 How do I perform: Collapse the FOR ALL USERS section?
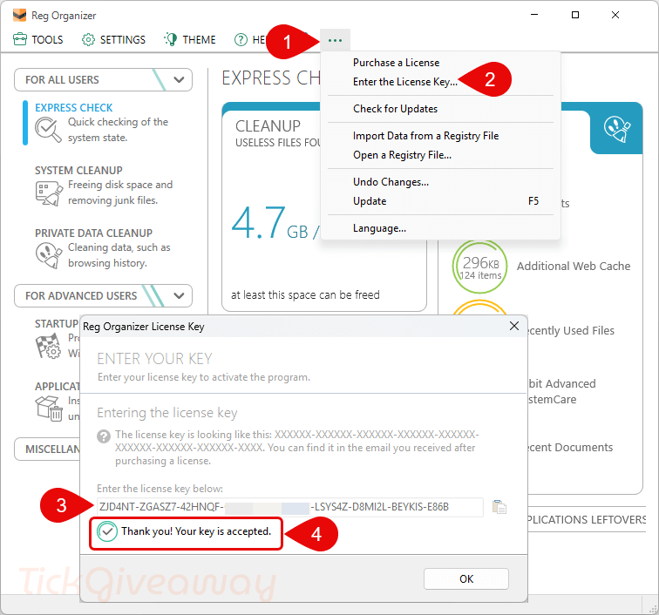103,80
